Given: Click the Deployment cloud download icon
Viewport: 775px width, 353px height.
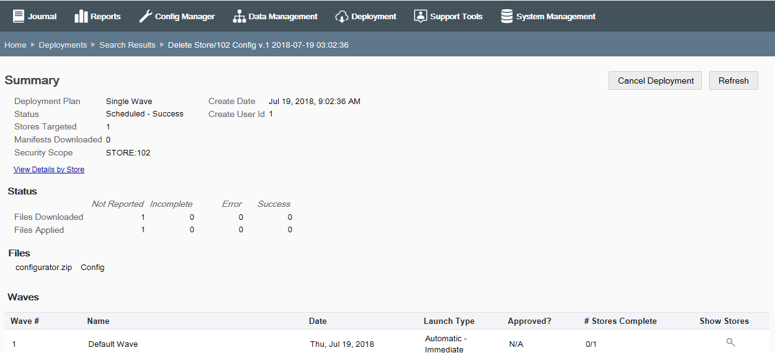Looking at the screenshot, I should (x=341, y=17).
